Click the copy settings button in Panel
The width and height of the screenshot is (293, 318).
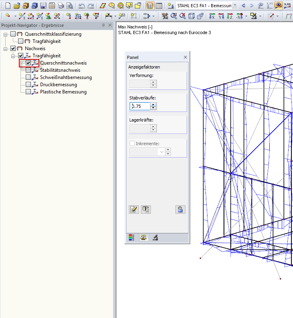[146, 209]
